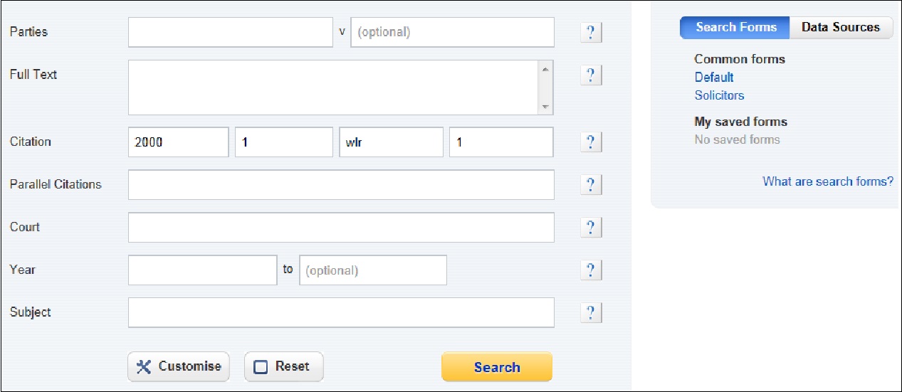
Task: Open help icon for Court field
Action: tap(591, 228)
